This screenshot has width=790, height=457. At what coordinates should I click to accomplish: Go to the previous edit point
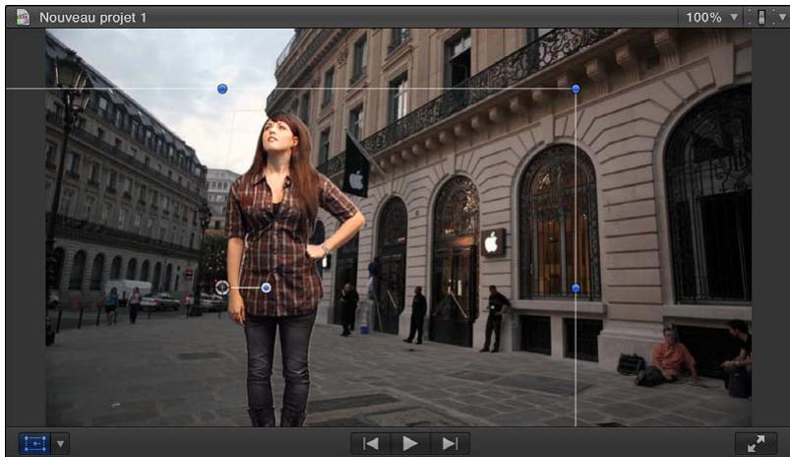[371, 443]
